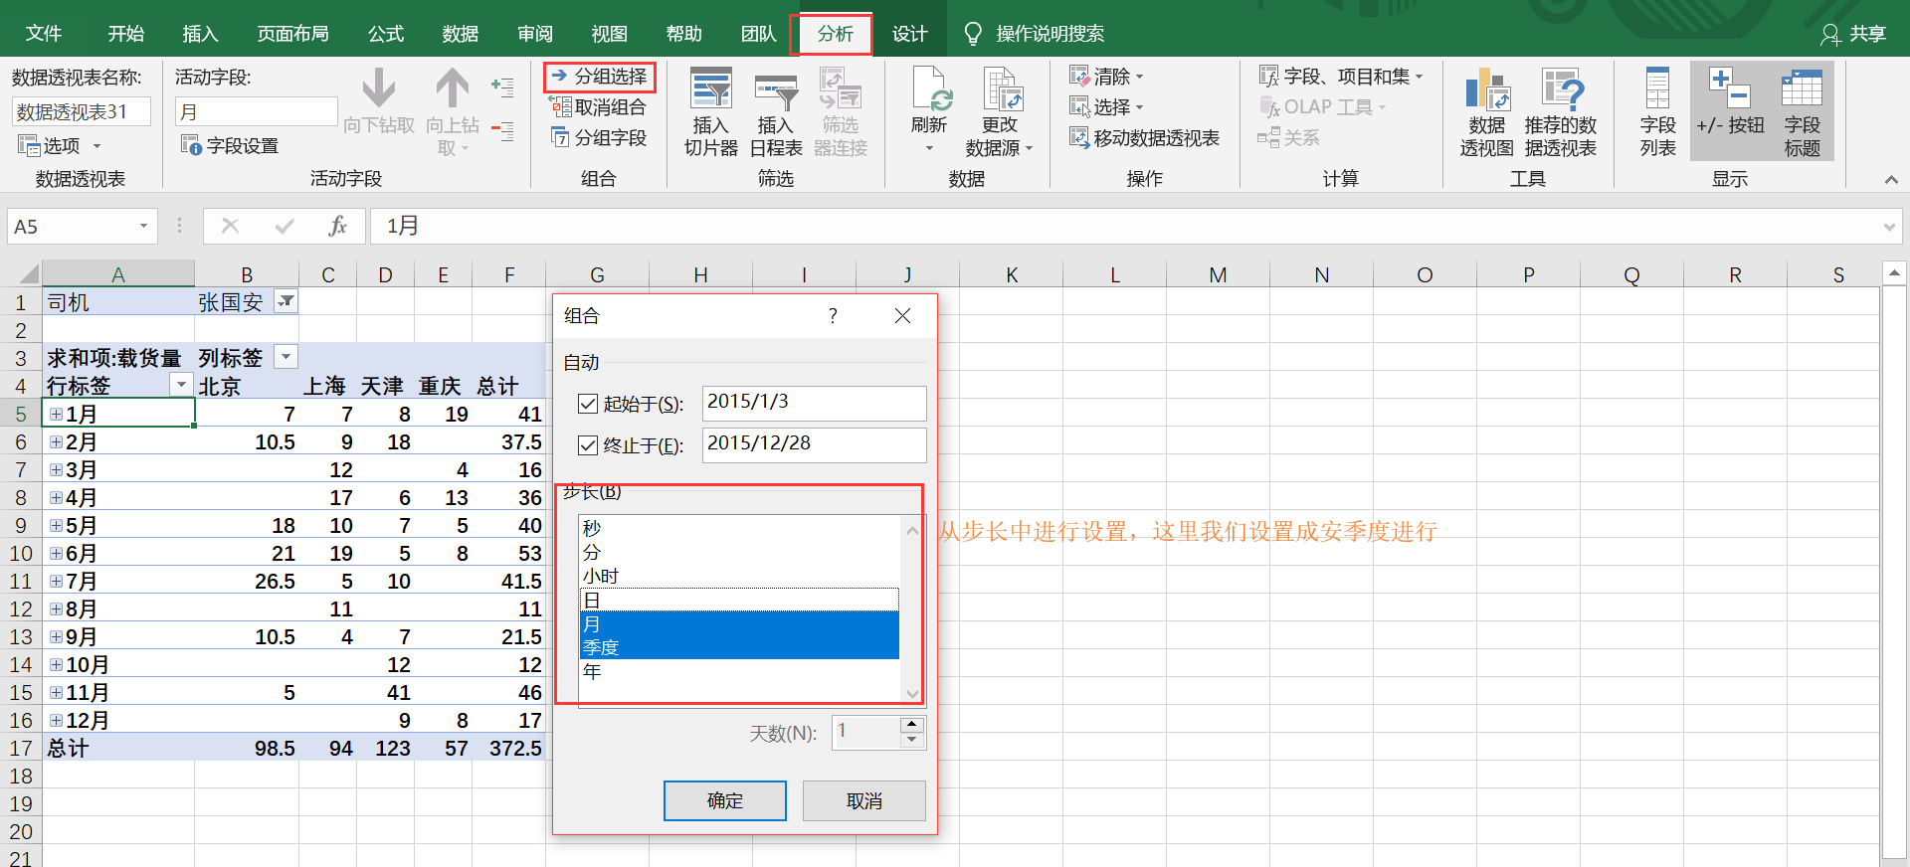Toggle the 字段列表 field list
Viewport: 1910px width, 867px height.
point(1658,112)
